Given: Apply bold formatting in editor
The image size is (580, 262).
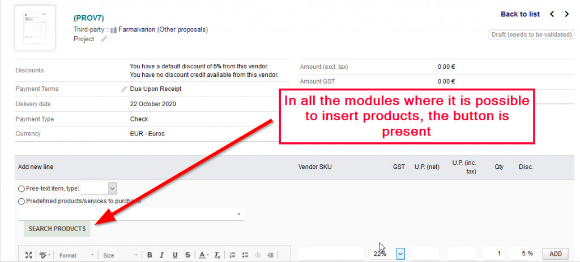Looking at the screenshot, I should [150, 255].
